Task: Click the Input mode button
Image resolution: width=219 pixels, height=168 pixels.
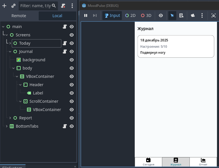Action: pyautogui.click(x=112, y=15)
